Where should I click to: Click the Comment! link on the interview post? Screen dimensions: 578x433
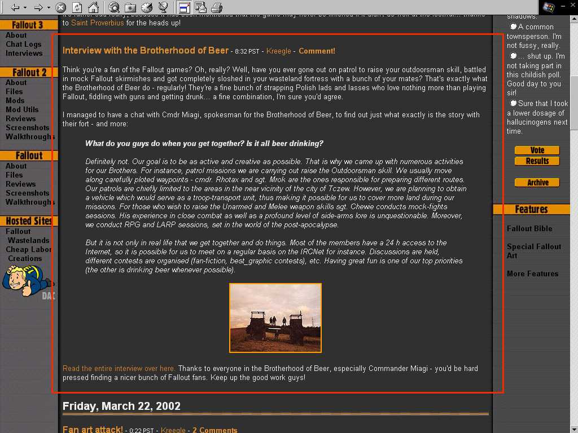tap(317, 51)
